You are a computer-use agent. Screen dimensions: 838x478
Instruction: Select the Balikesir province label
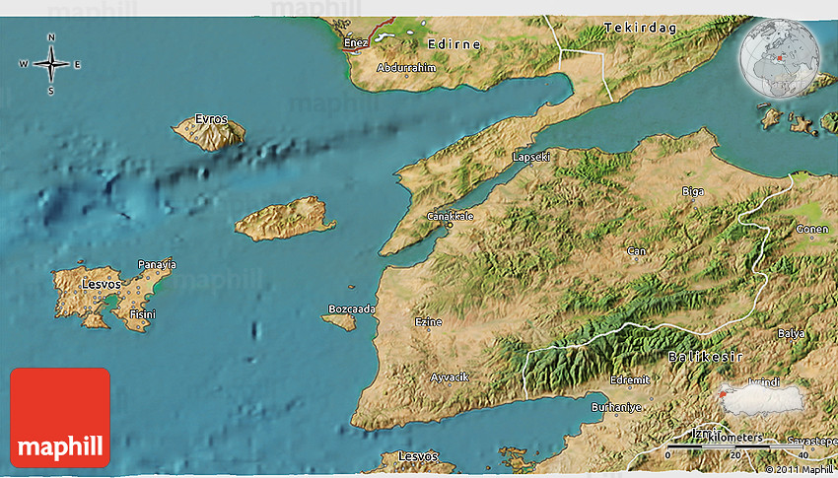tap(705, 355)
